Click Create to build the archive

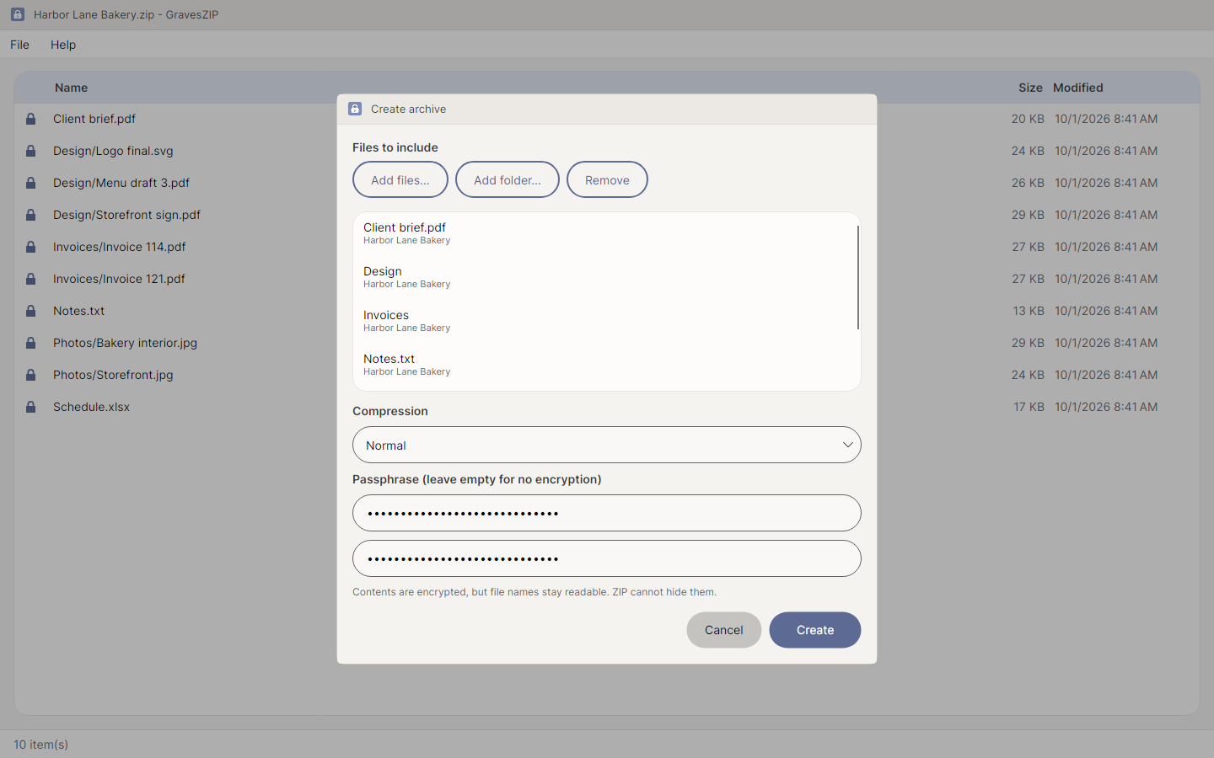(815, 630)
